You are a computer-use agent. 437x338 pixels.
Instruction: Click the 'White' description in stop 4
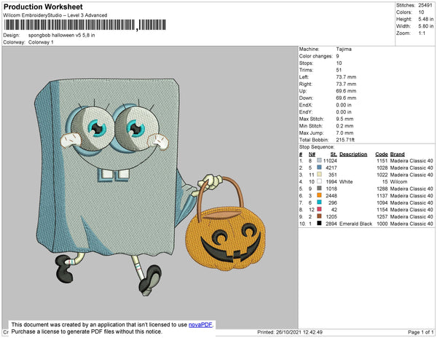[346, 181]
